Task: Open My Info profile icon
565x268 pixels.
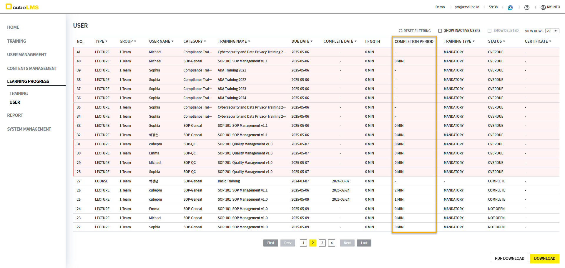Action: (x=543, y=7)
